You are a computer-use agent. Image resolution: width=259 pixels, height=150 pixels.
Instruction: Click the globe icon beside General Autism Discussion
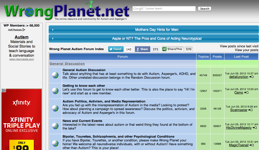[x=55, y=75]
